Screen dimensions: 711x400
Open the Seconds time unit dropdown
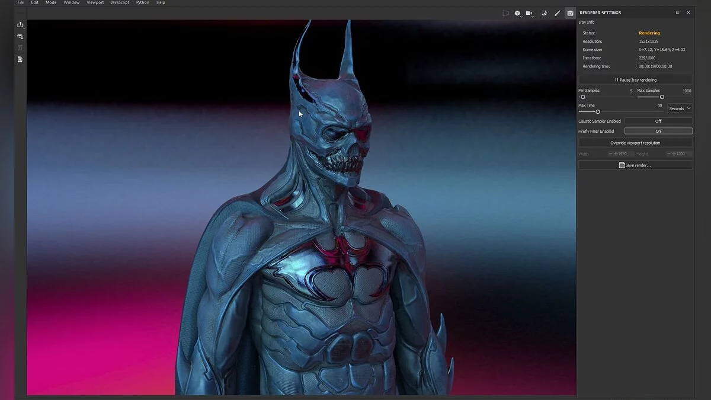(680, 108)
